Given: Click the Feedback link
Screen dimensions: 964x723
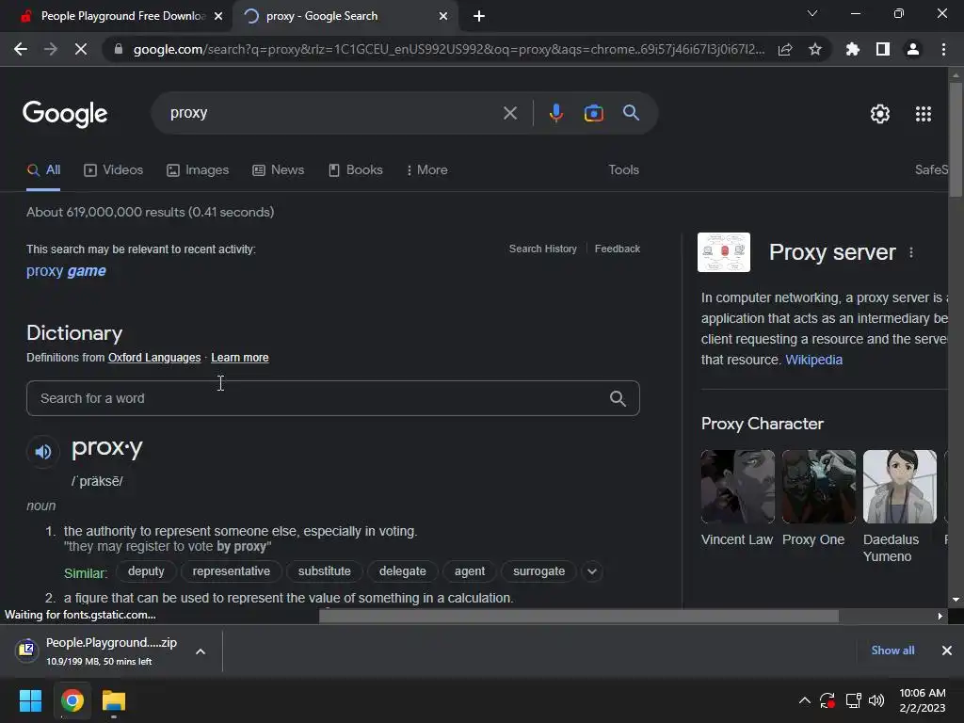Looking at the screenshot, I should coord(618,249).
